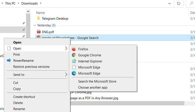Select Delete in the context menu
This screenshot has width=195, height=112.
point(18,103)
